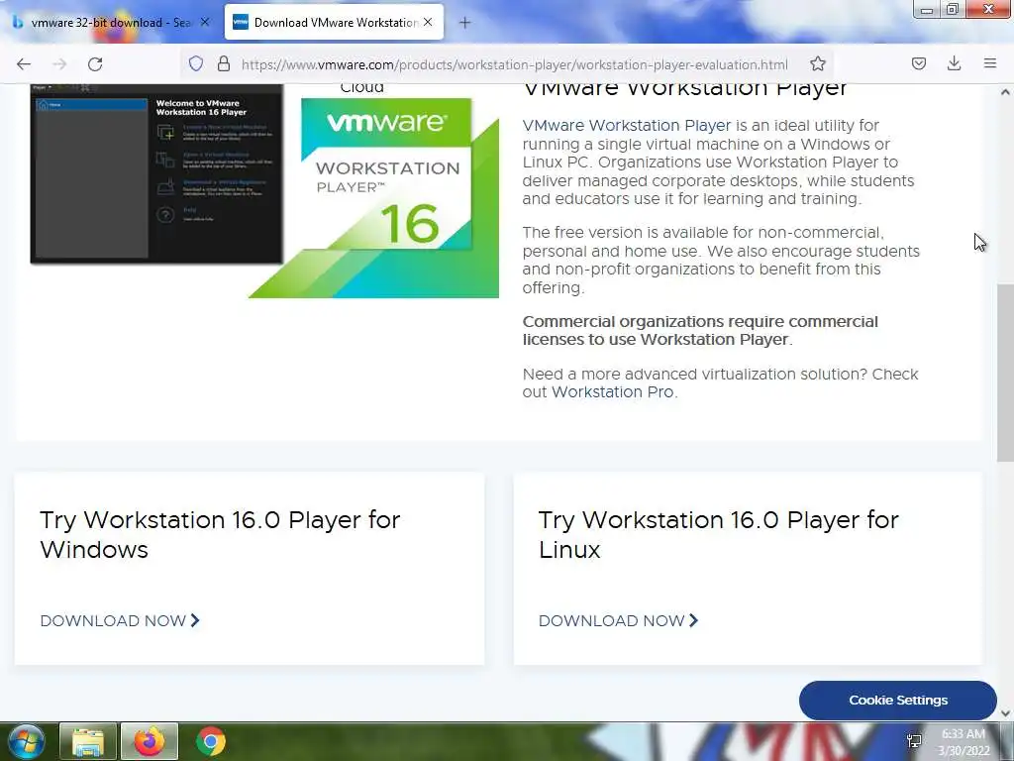Reload the current page

coord(95,64)
